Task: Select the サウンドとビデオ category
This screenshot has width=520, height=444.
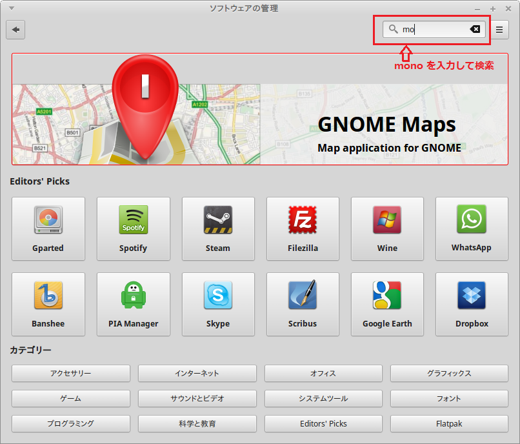Action: click(197, 399)
